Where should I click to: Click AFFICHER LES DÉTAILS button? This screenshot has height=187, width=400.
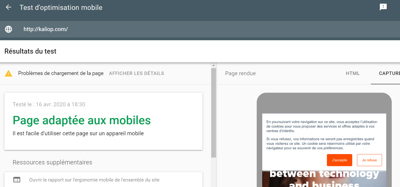coord(136,73)
